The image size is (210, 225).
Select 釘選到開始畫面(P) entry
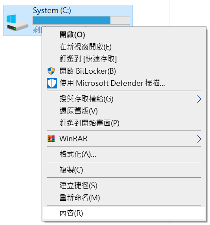point(124,123)
